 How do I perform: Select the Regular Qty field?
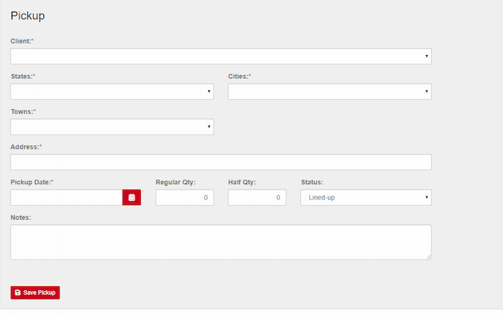185,197
